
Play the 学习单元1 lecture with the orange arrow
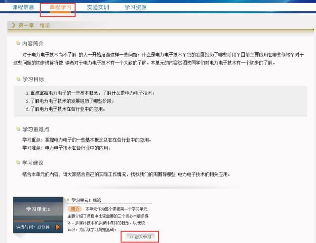point(58,227)
